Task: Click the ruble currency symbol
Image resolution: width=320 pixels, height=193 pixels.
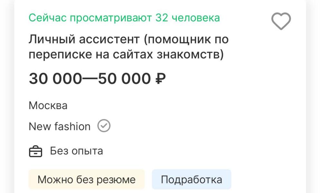Action: [x=160, y=79]
